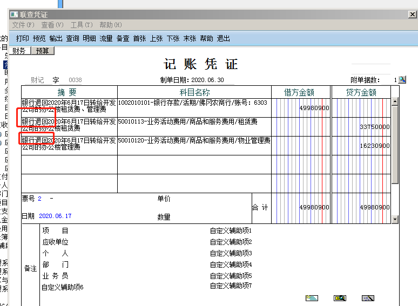
Task: Click the voucher table scroll up arrow
Action: pos(395,101)
